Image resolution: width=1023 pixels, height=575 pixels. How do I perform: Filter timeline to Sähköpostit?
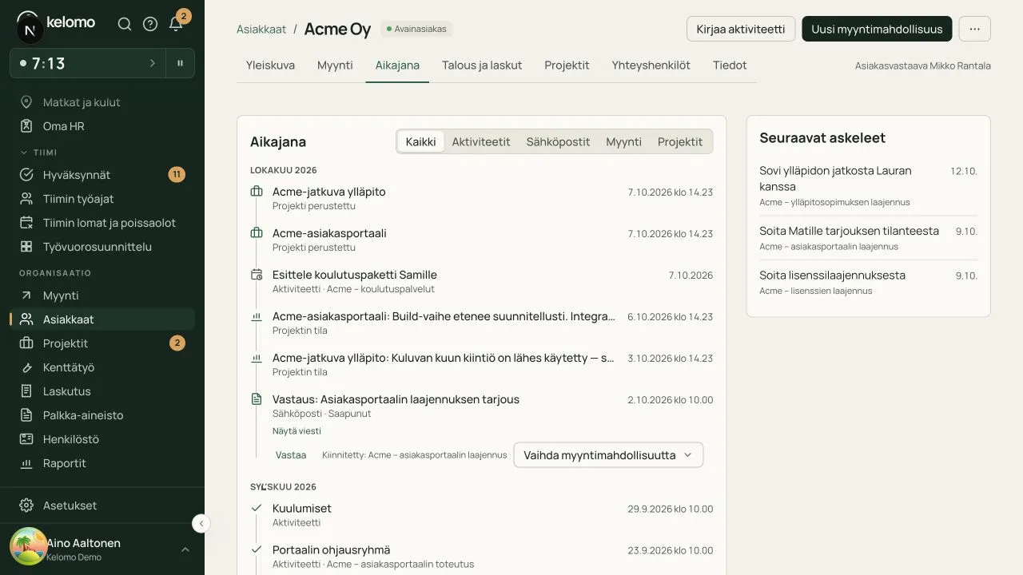tap(558, 141)
